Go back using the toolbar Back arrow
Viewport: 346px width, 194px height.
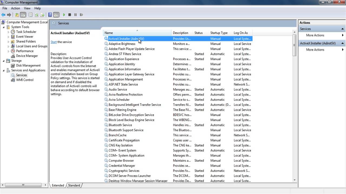click(3, 15)
